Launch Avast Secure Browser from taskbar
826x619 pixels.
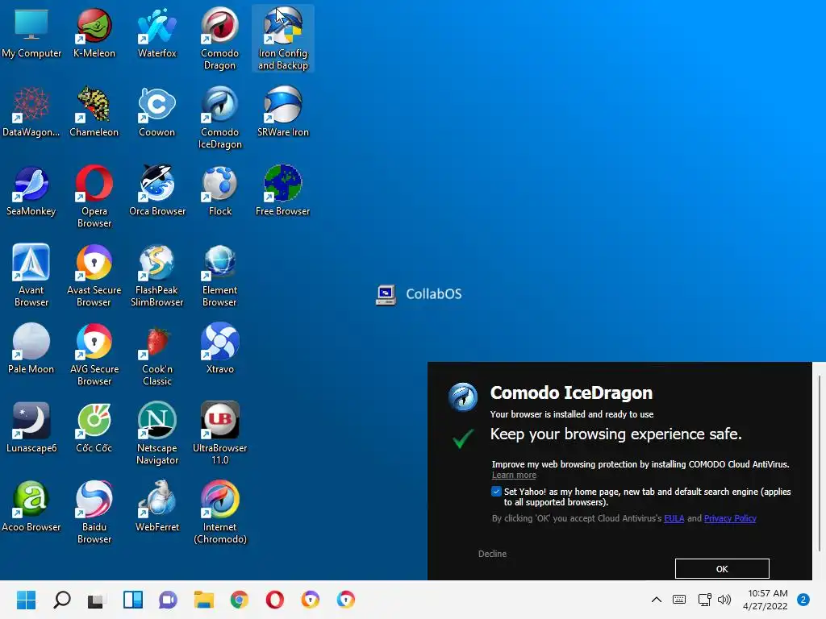(x=311, y=600)
